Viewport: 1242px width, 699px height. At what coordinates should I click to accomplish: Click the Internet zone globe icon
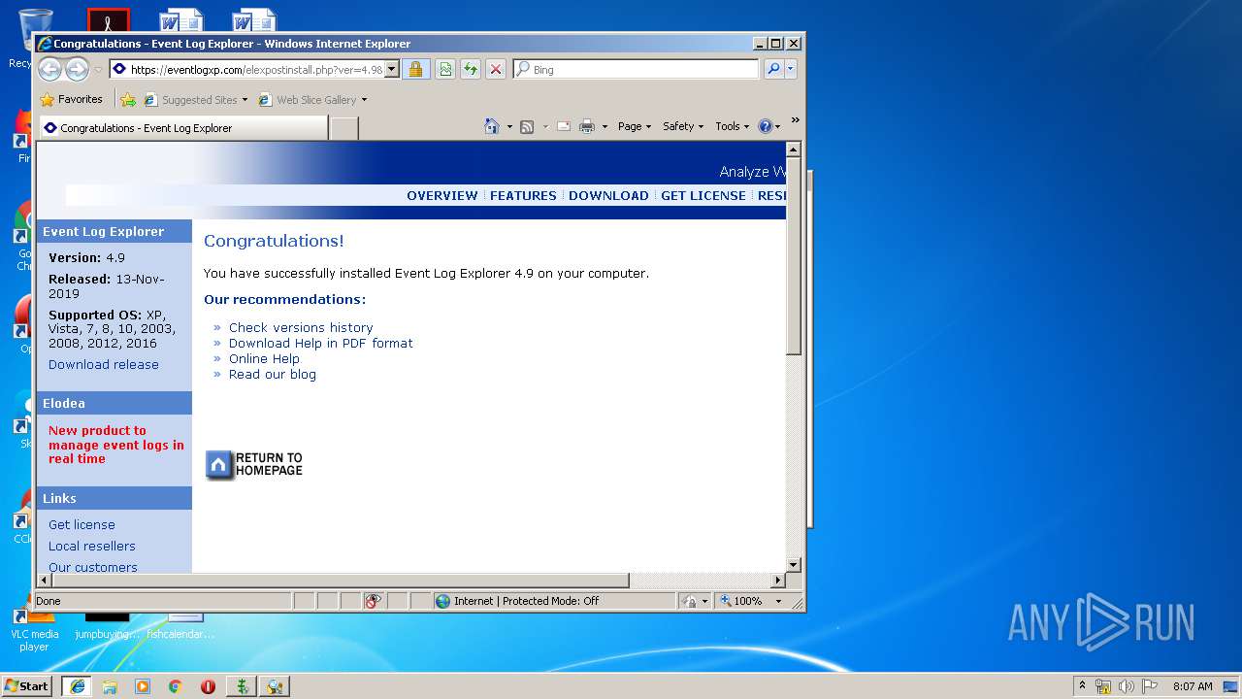[443, 601]
